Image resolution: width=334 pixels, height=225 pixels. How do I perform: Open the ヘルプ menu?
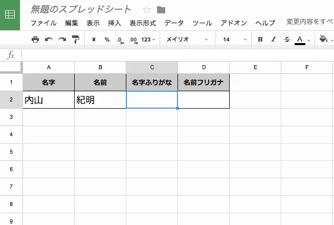point(265,23)
